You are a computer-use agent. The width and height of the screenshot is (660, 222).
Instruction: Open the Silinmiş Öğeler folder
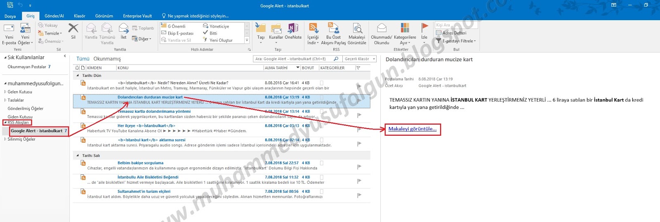click(21, 139)
